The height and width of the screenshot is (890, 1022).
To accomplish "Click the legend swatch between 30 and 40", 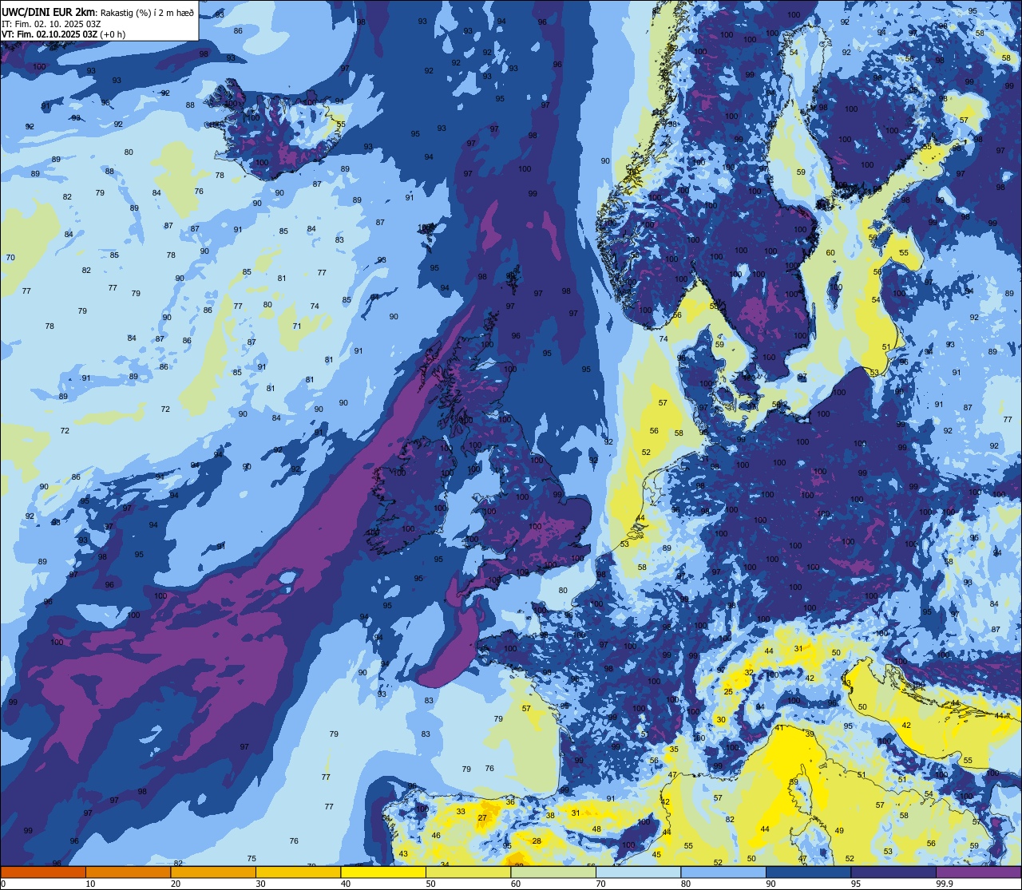I will coord(298,872).
